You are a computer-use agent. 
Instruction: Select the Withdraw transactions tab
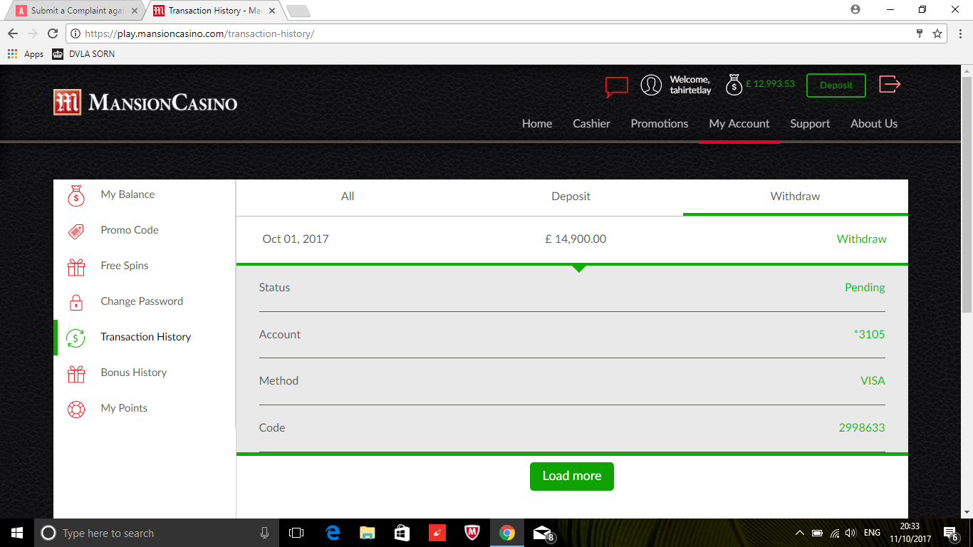tap(796, 197)
